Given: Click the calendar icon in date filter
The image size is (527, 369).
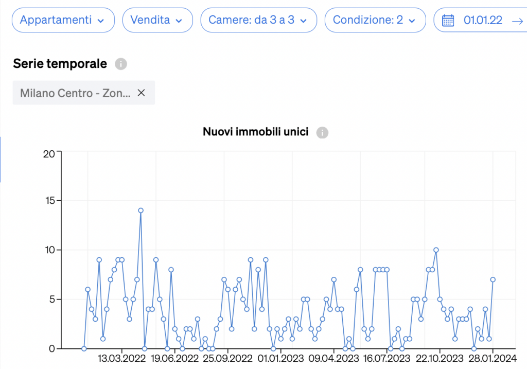Looking at the screenshot, I should pyautogui.click(x=448, y=21).
